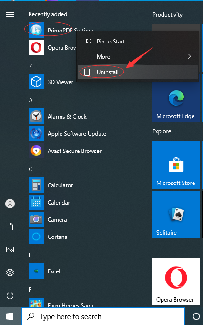Expand the More submenu chevron arrow
203x325 pixels.
(189, 56)
